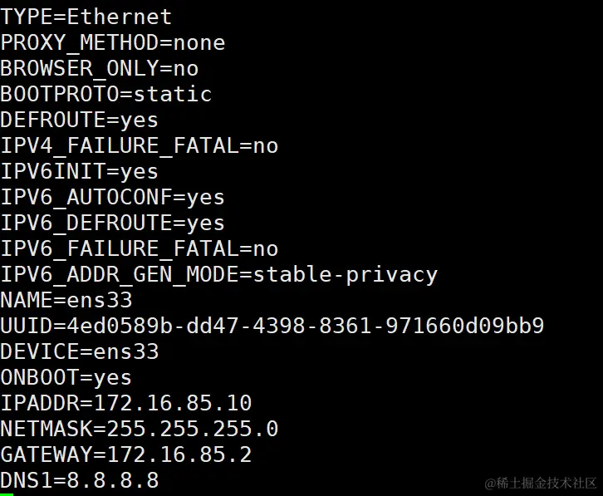Click the ONBOOT=yes line

pos(66,377)
